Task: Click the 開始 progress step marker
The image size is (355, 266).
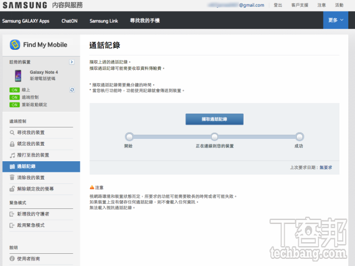Action: (x=129, y=137)
